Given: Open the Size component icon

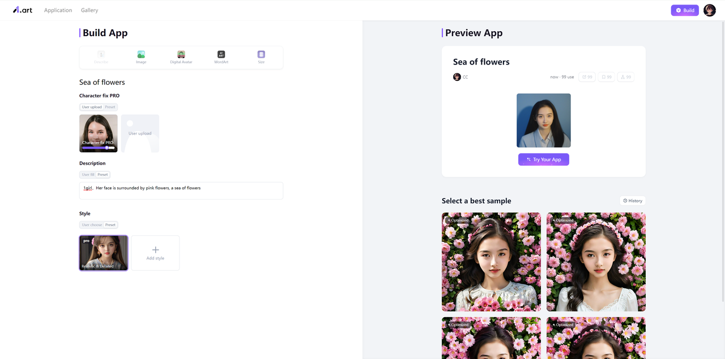Looking at the screenshot, I should pyautogui.click(x=261, y=55).
